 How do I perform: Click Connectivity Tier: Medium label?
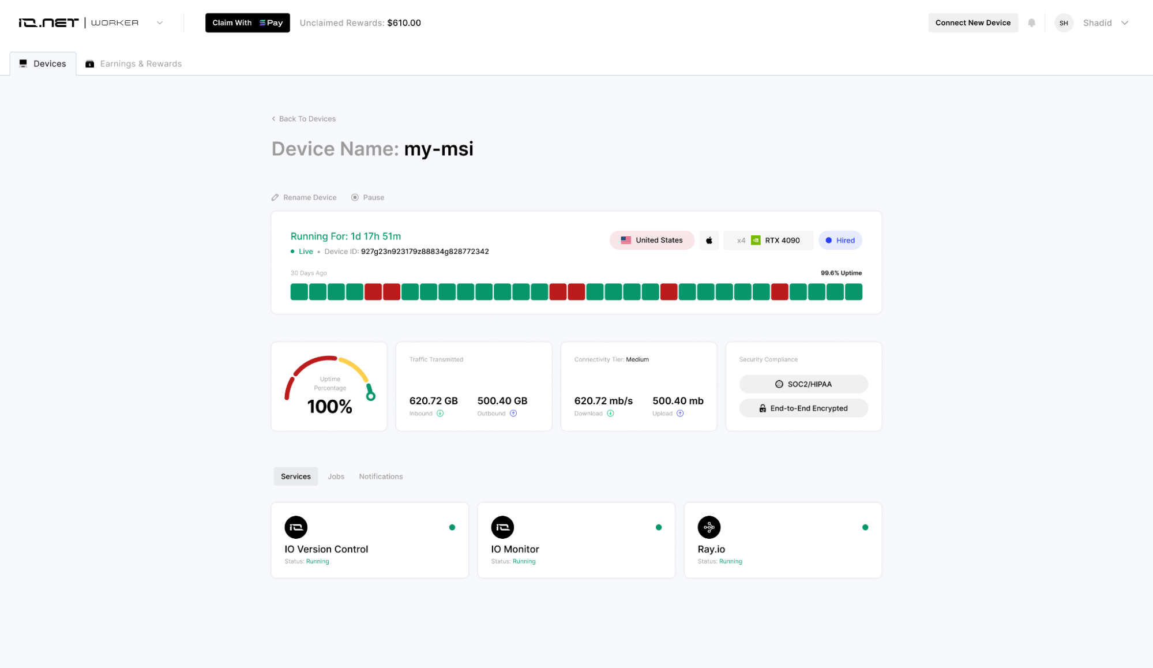coord(611,359)
